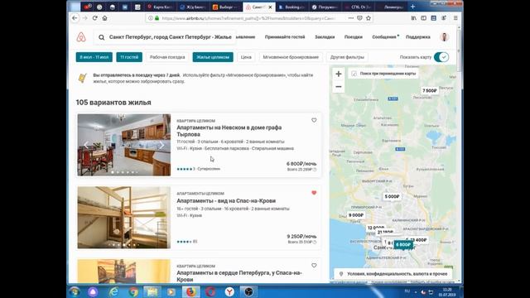This screenshot has height=298, width=530.
Task: Open the '11 гостей' guests filter
Action: 129,57
